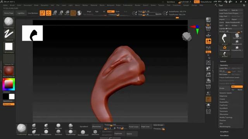
Task: Open the Material menu
Action: point(94,5)
